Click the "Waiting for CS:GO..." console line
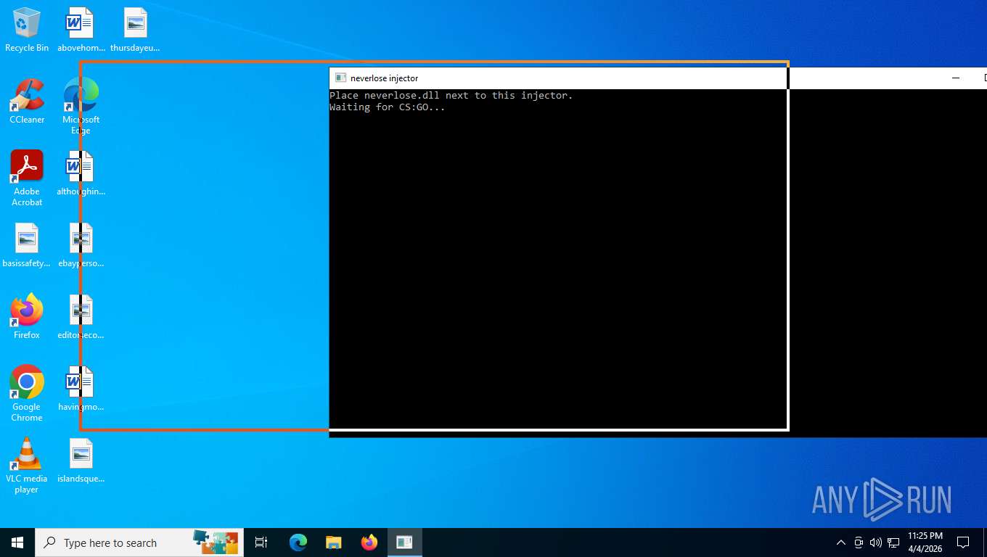This screenshot has width=987, height=557. (x=387, y=107)
